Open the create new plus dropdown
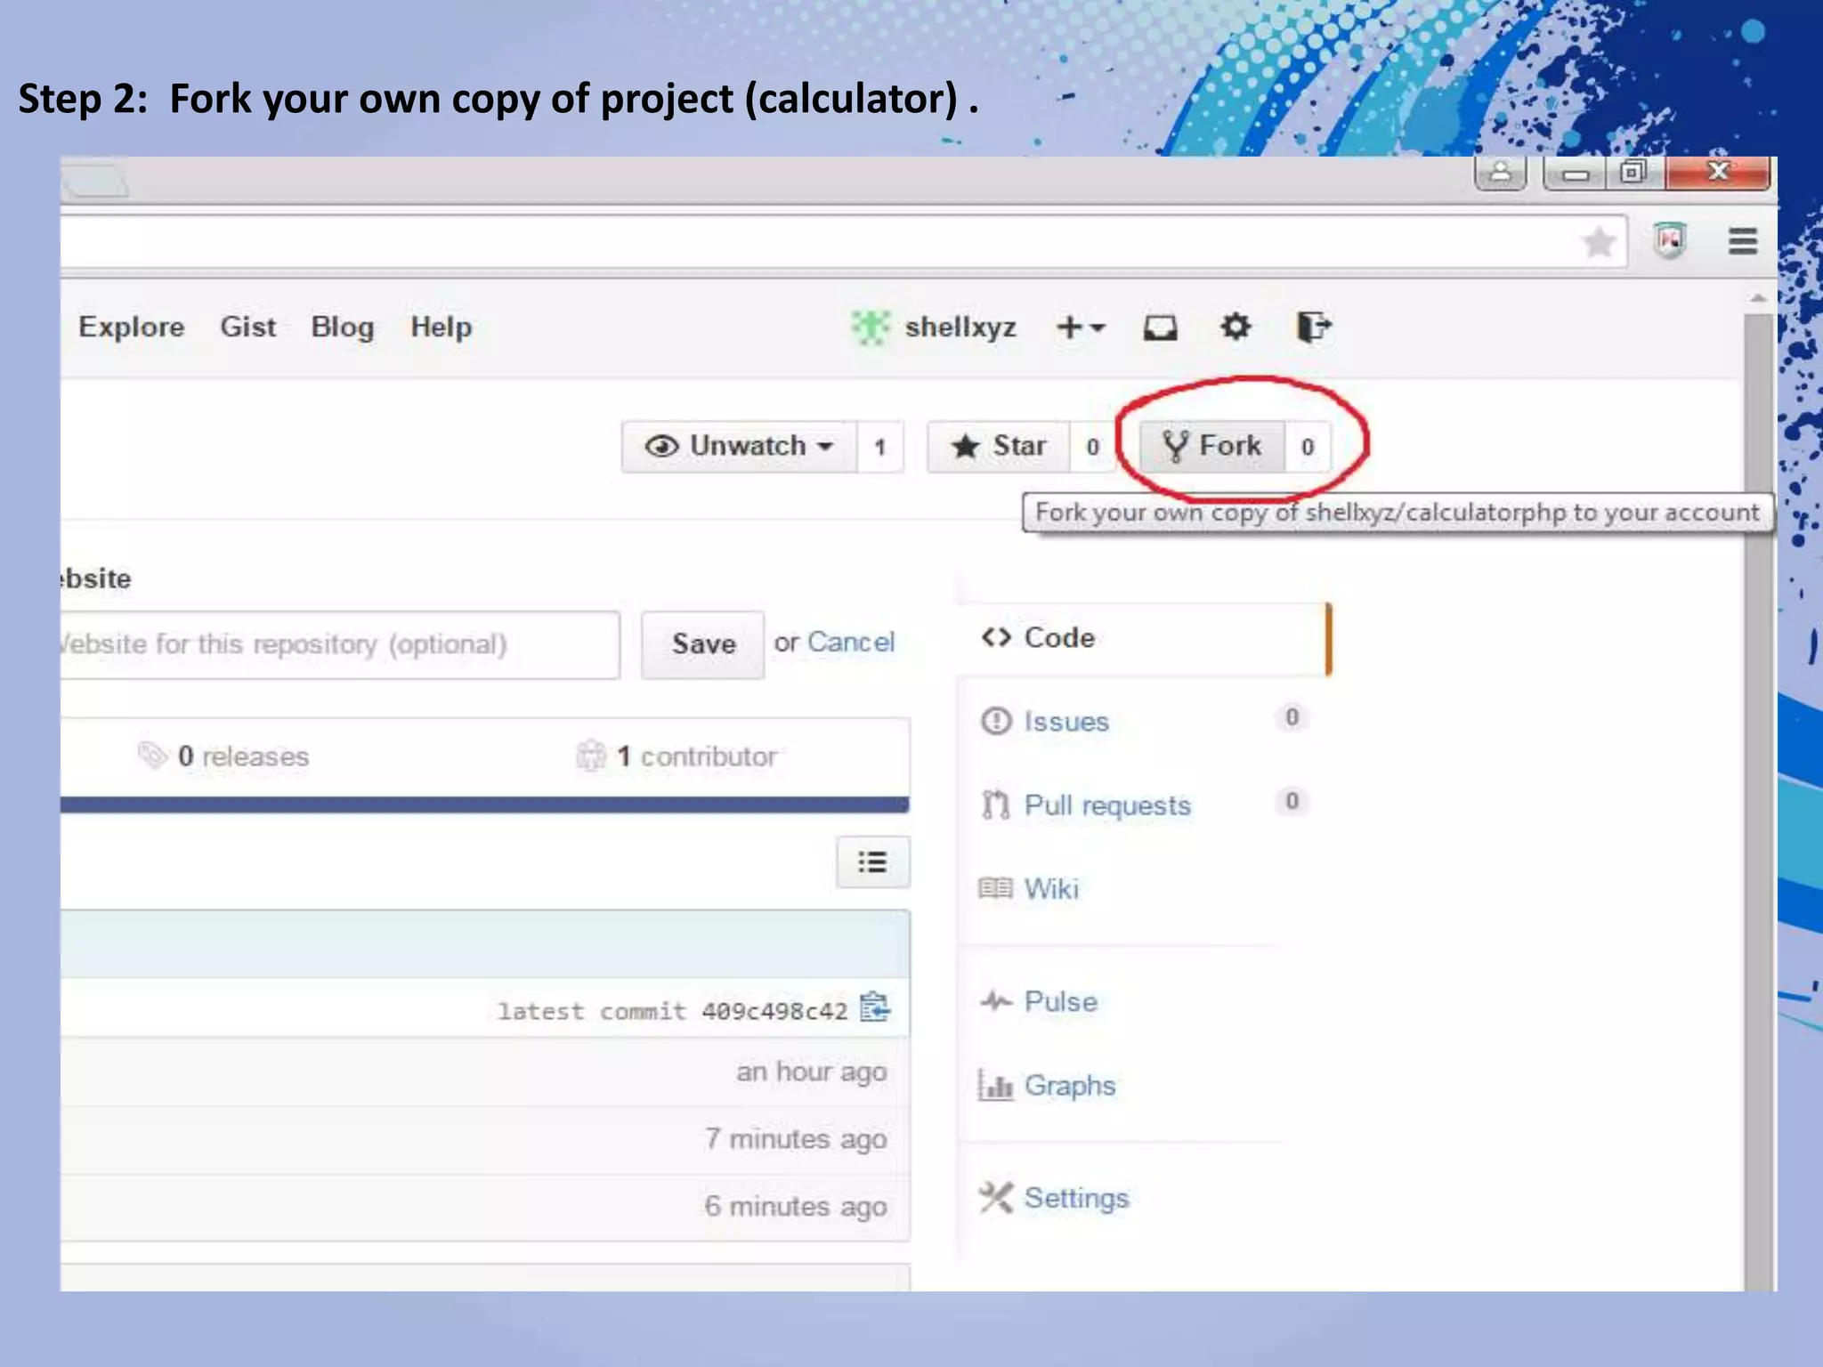 tap(1081, 328)
